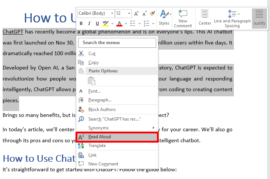Click text "It's straightforward to get started"
Image resolution: width=270 pixels, height=179 pixels.
42,169
